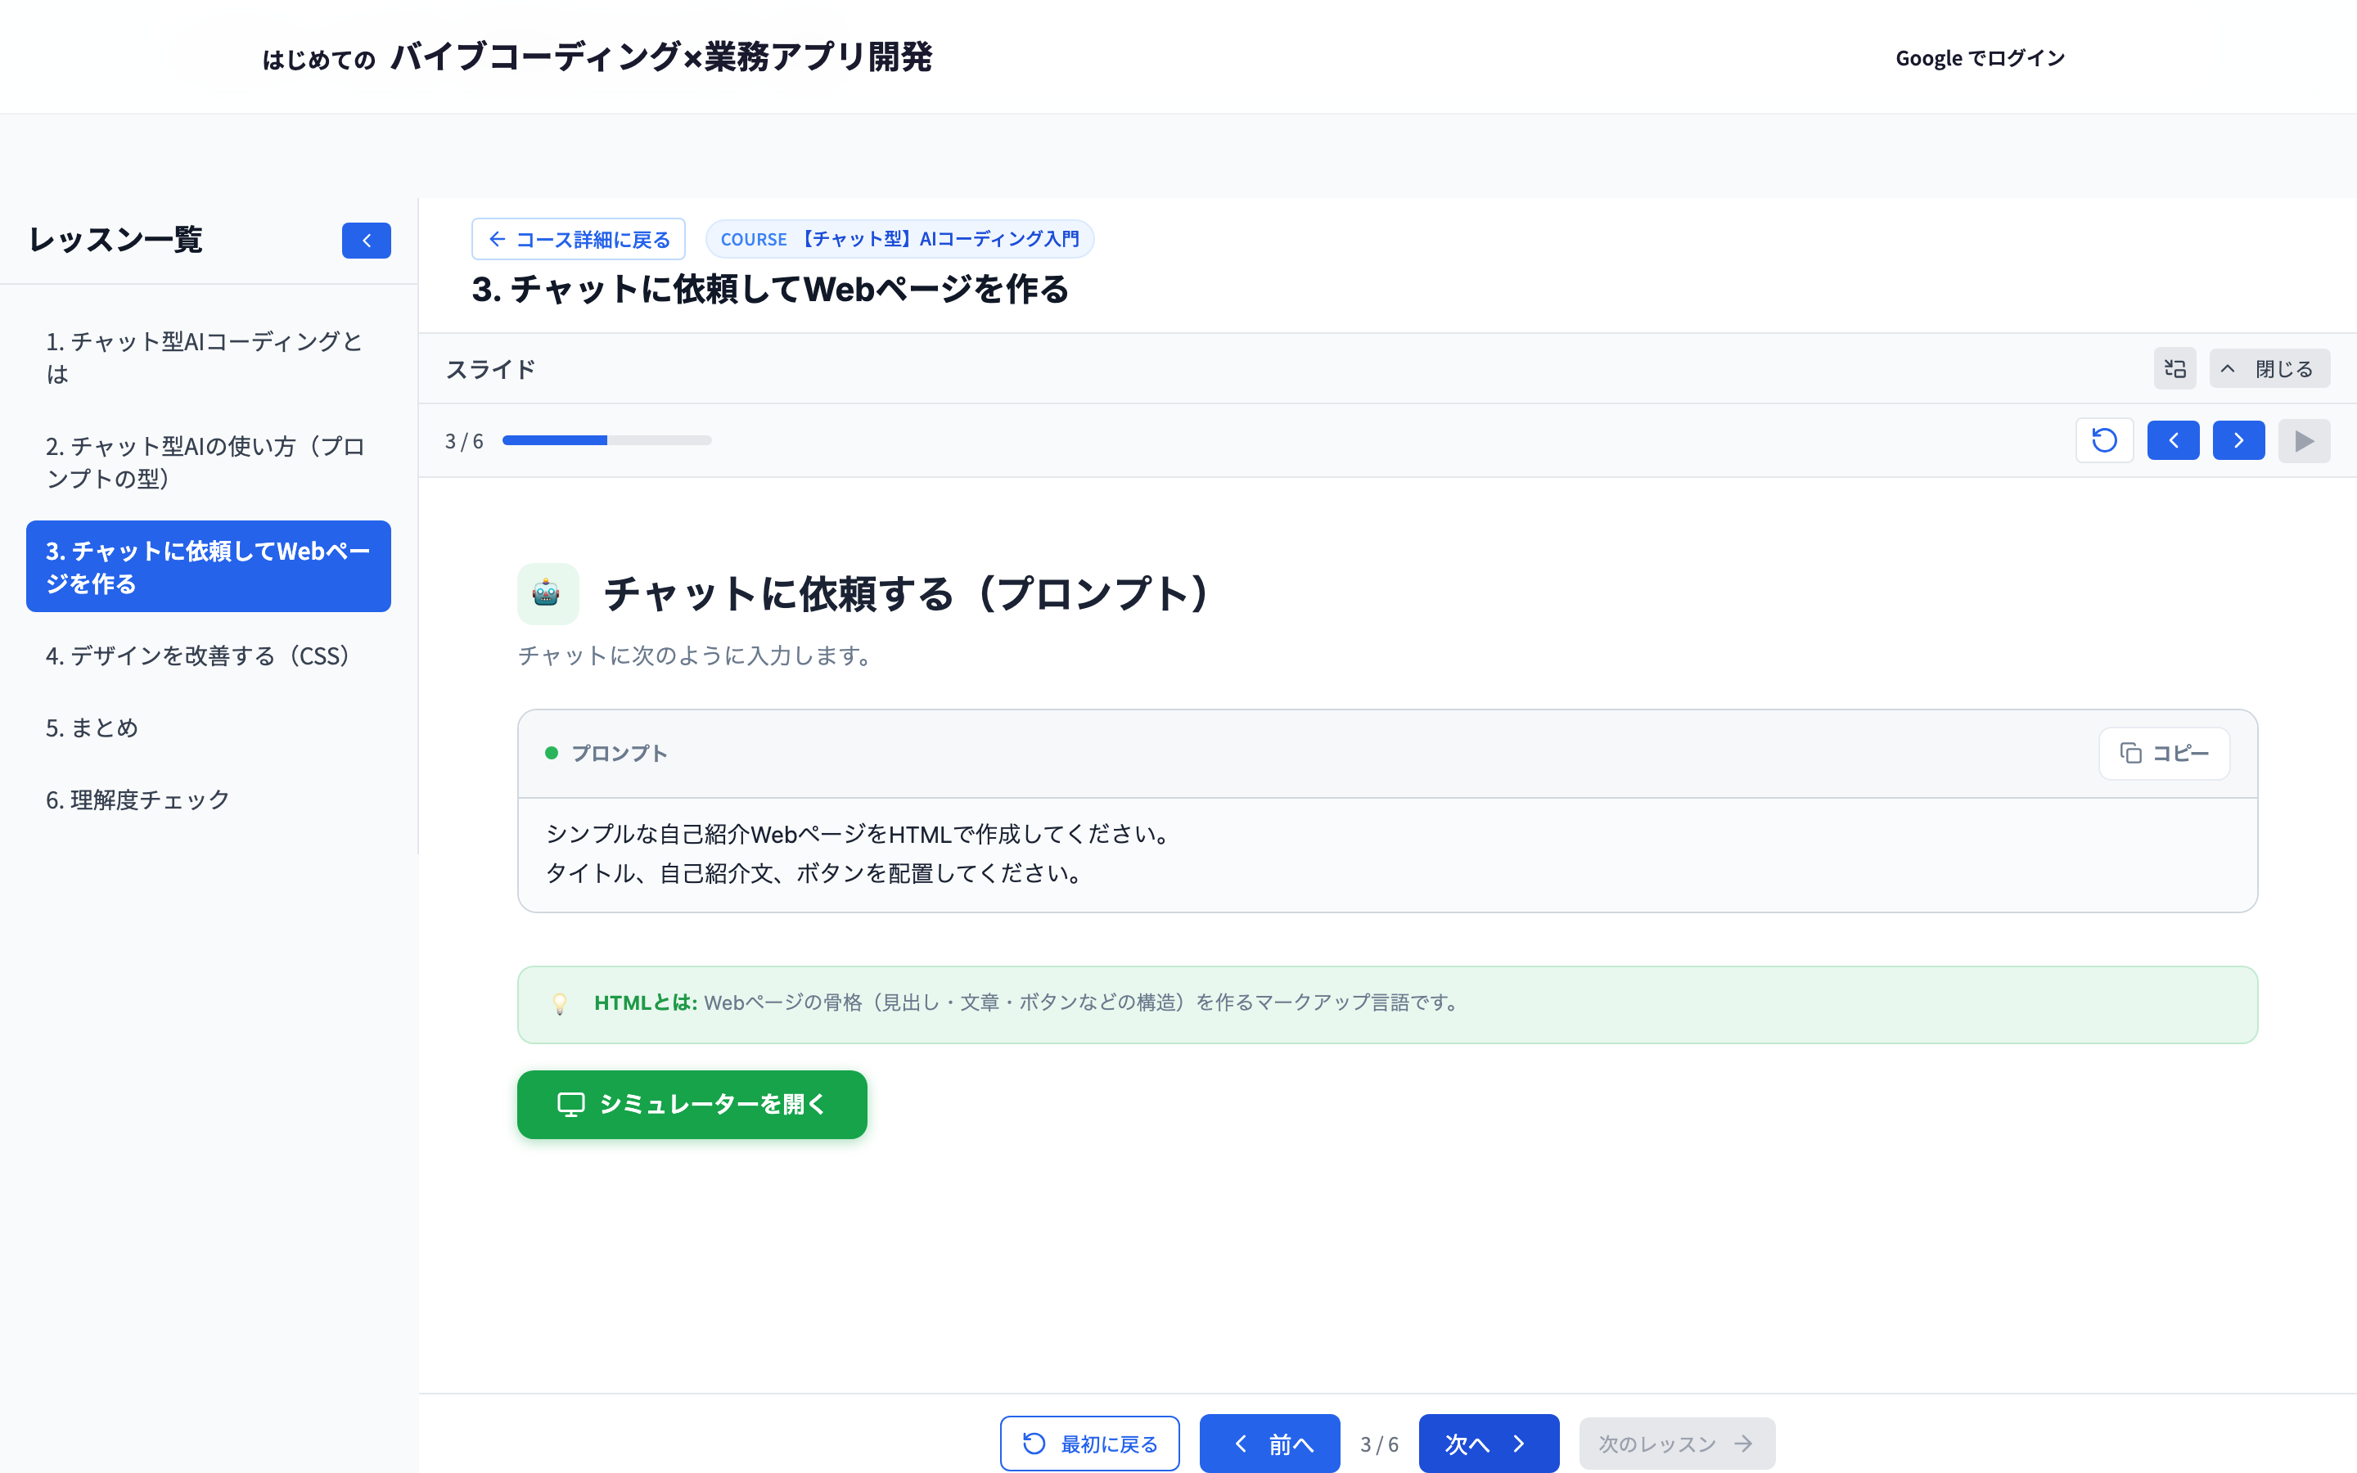Open the simulator with the green button
2357x1473 pixels.
click(692, 1104)
